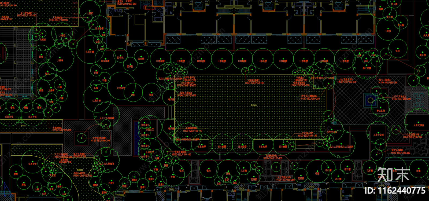Select the 大海桐球2 annotation
This screenshot has width=429, height=201.
click(57, 128)
